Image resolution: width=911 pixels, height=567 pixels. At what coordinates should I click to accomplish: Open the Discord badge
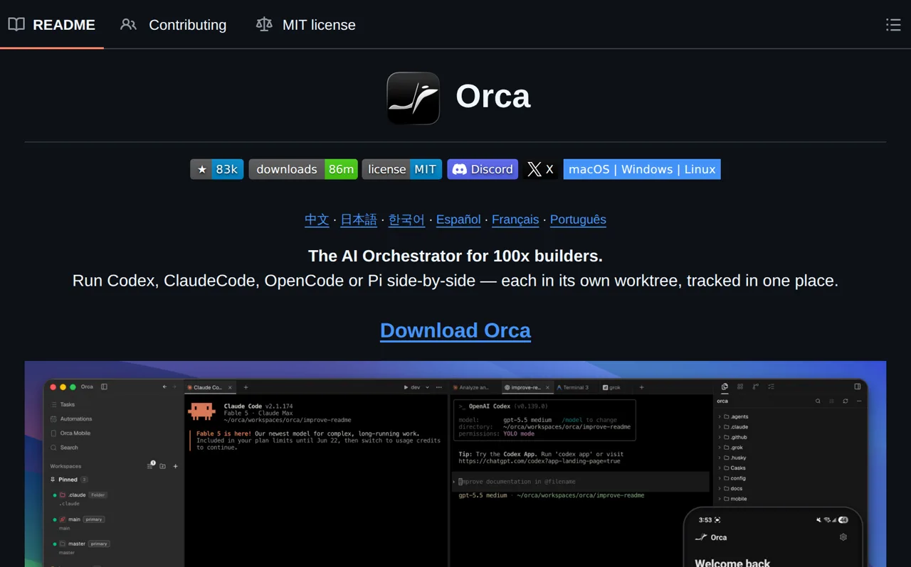[483, 169]
